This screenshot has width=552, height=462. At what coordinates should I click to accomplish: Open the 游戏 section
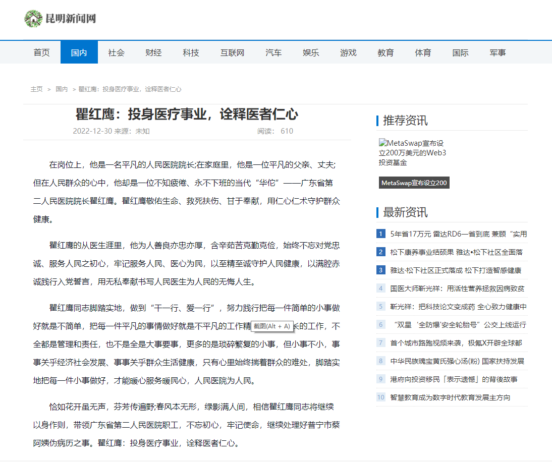tap(348, 52)
